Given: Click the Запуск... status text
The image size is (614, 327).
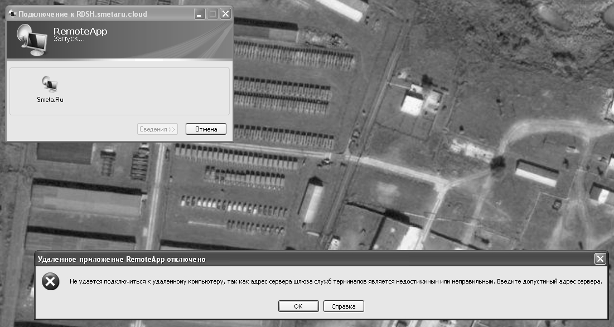Looking at the screenshot, I should pos(69,39).
